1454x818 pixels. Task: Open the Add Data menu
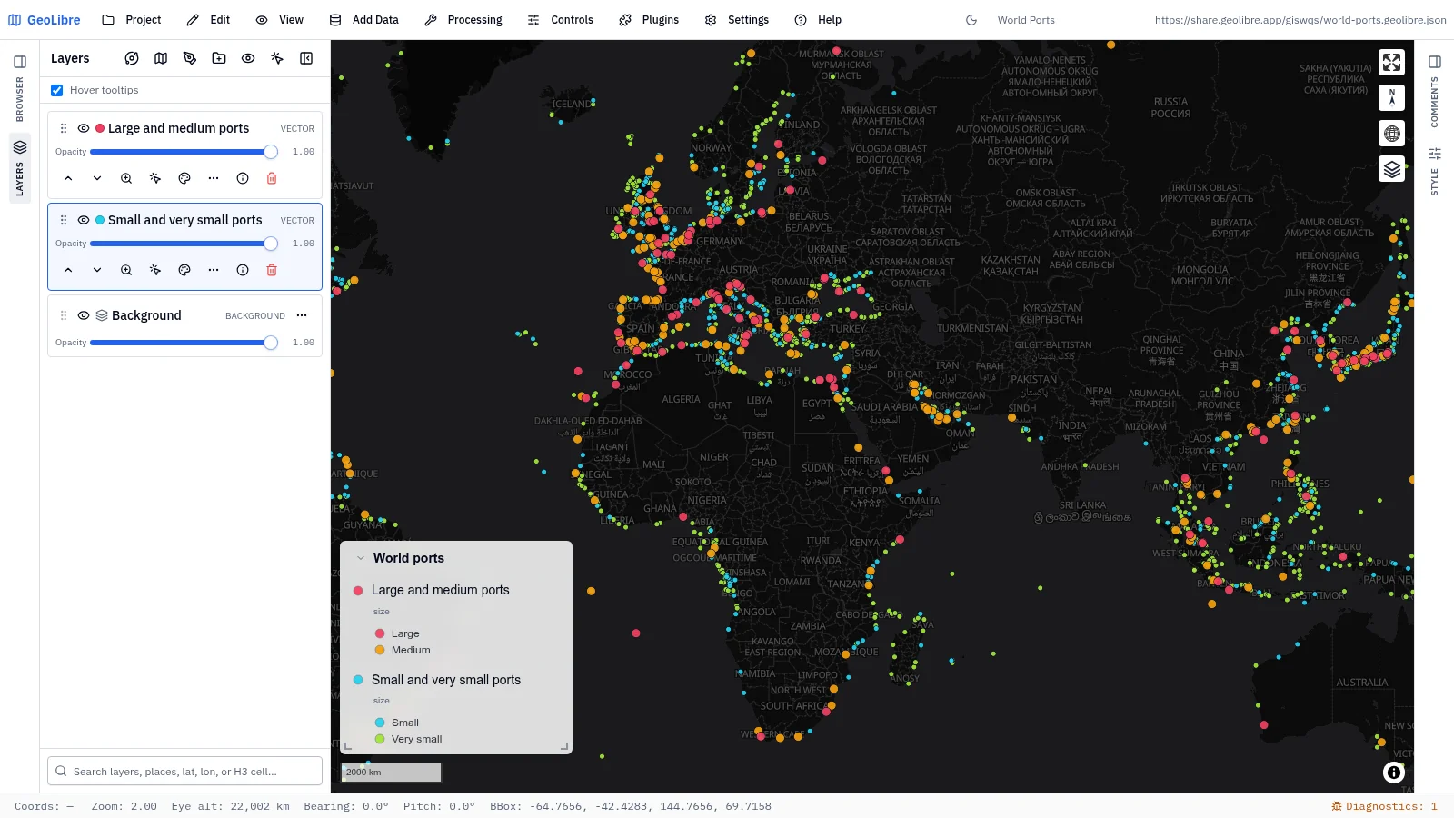[364, 19]
